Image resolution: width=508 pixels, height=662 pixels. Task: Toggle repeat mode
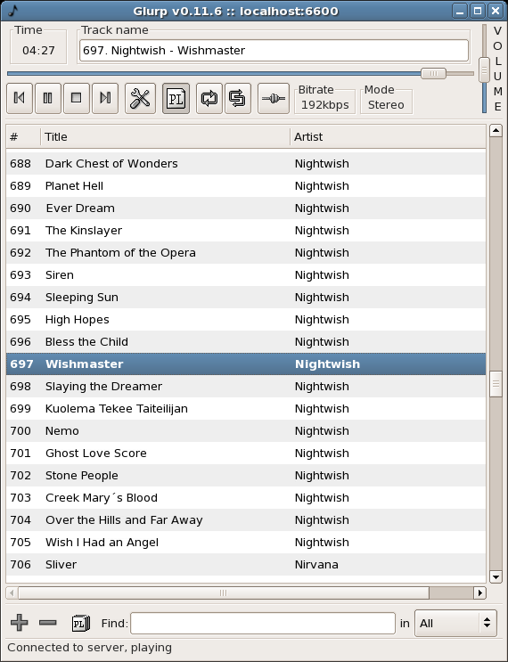click(209, 98)
